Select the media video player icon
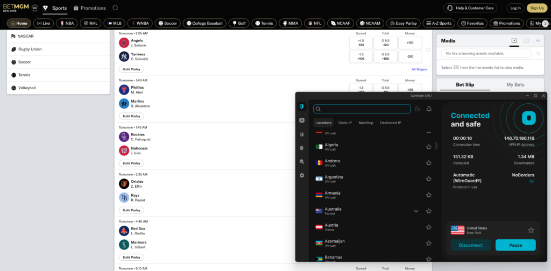 pyautogui.click(x=514, y=41)
